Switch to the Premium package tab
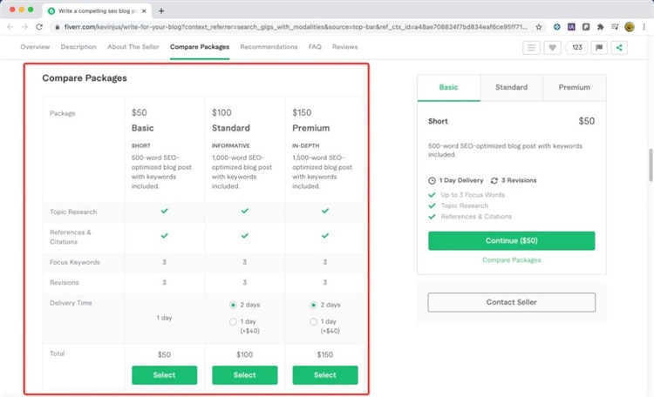 pos(574,87)
